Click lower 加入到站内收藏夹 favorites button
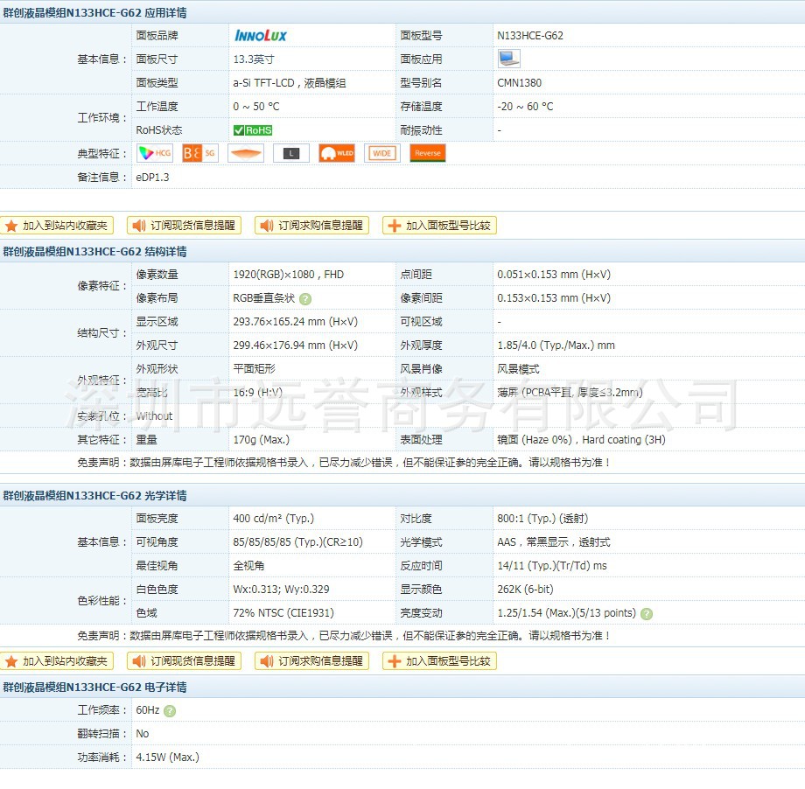805x789 pixels. click(x=57, y=660)
